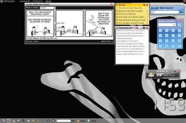Check off 'Mouse over long notes to expand'
This screenshot has height=123, width=186.
coord(117,11)
